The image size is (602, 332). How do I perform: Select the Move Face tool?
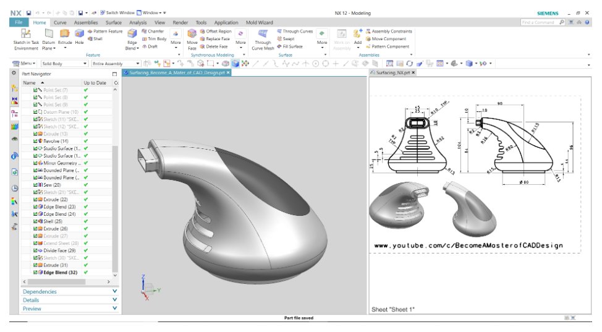[192, 39]
